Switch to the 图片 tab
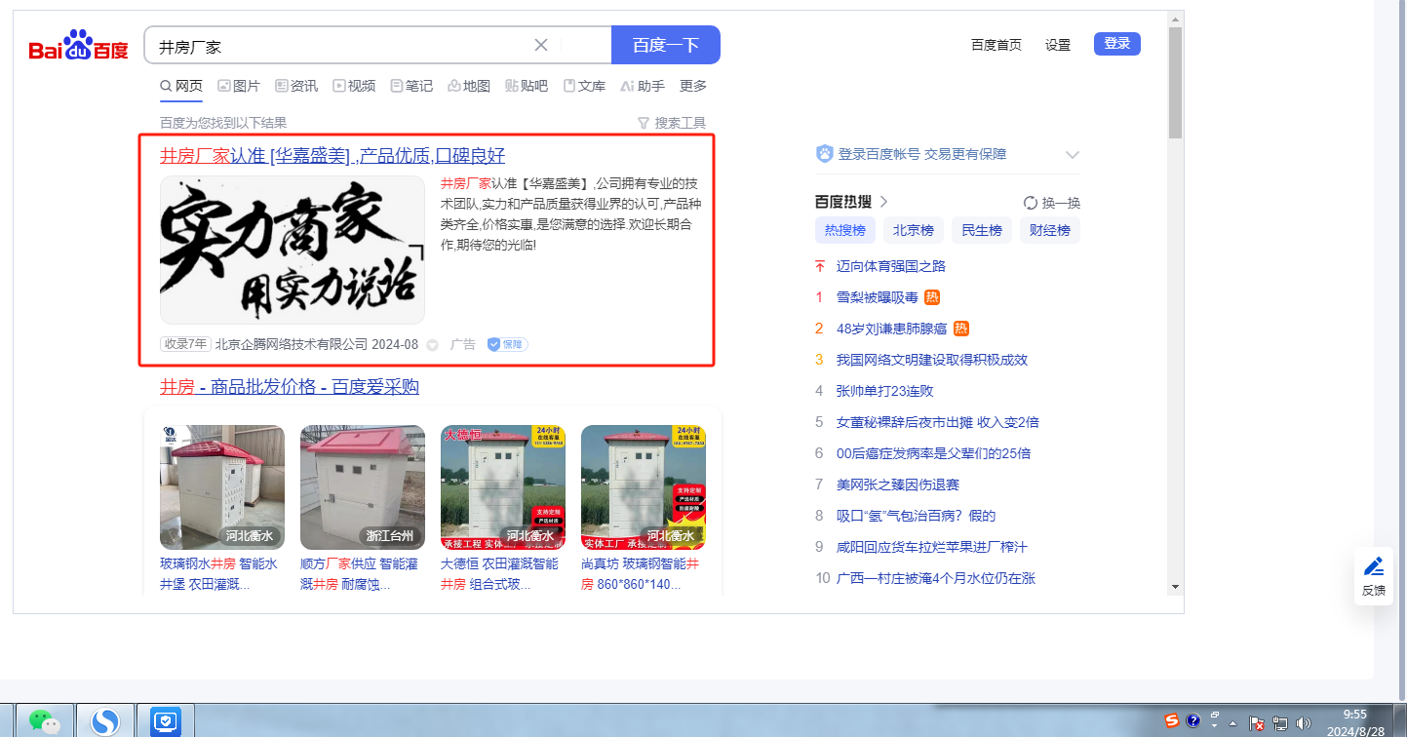1407x737 pixels. click(x=239, y=86)
